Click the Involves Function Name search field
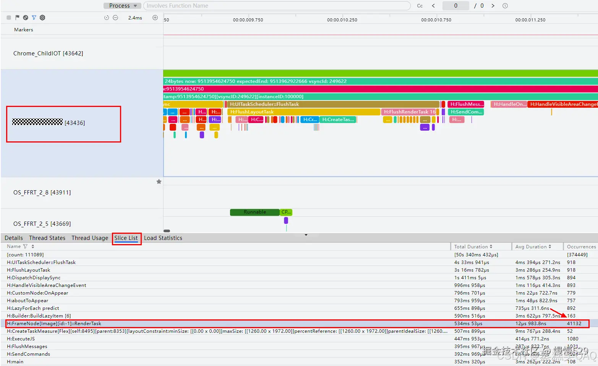 pos(277,6)
